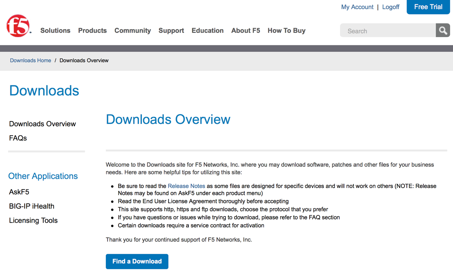The height and width of the screenshot is (273, 453).
Task: Start a Free Trial
Action: (x=428, y=7)
